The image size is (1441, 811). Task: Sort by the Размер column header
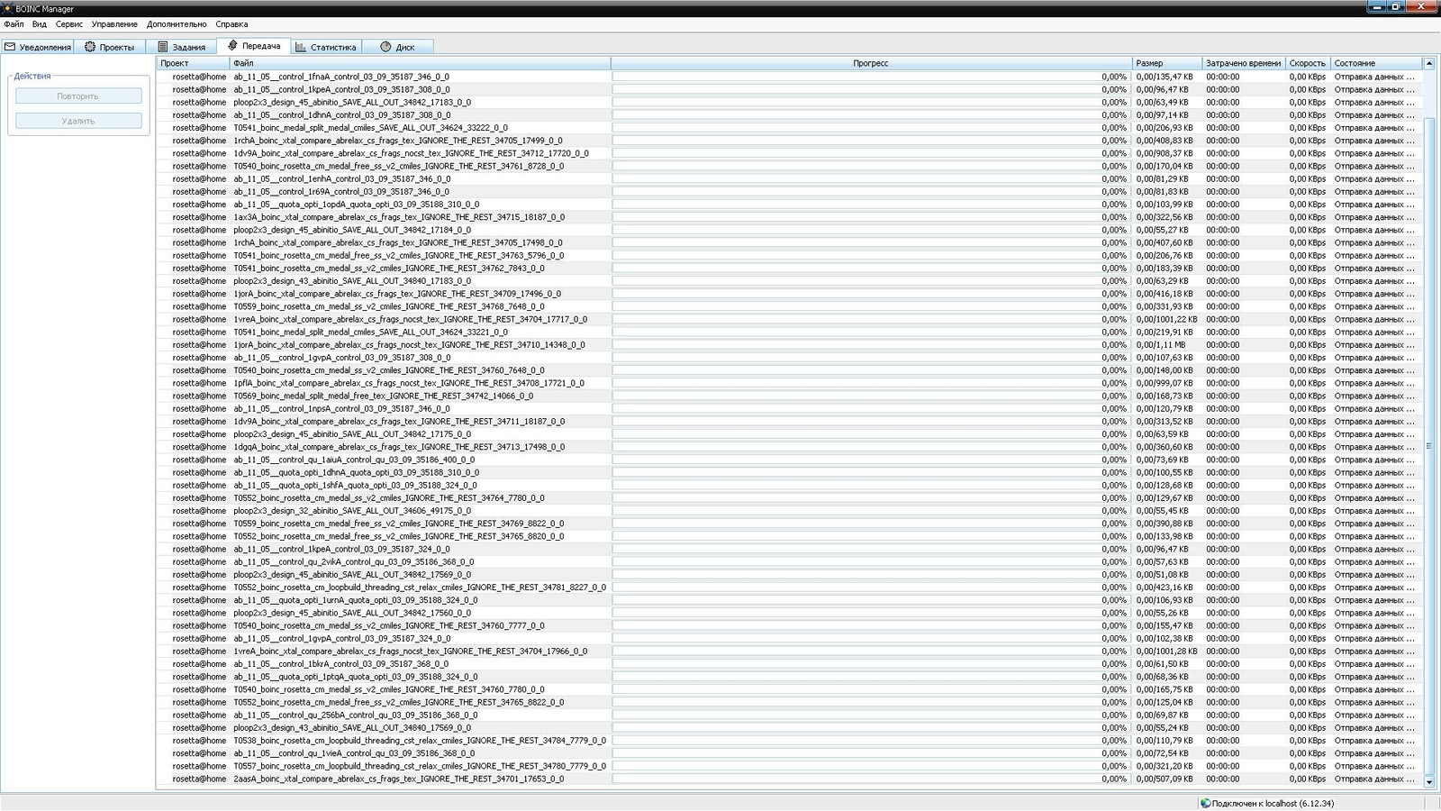[x=1166, y=63]
